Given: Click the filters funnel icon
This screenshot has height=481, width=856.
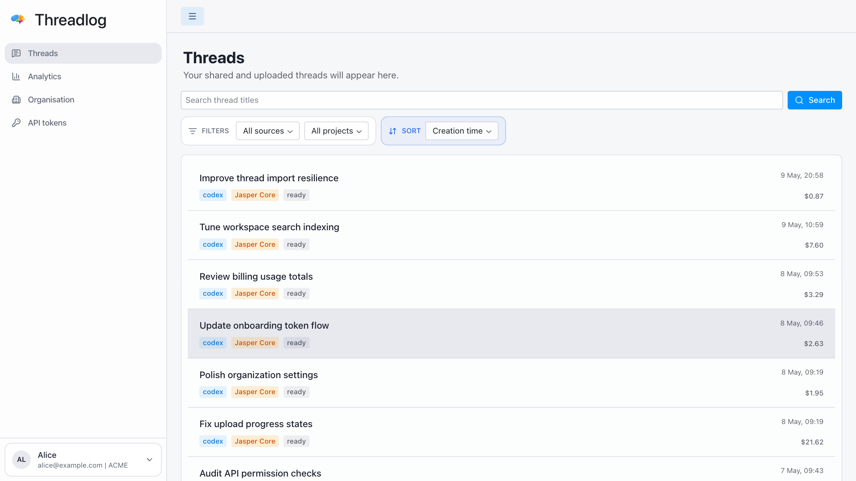Looking at the screenshot, I should 193,131.
